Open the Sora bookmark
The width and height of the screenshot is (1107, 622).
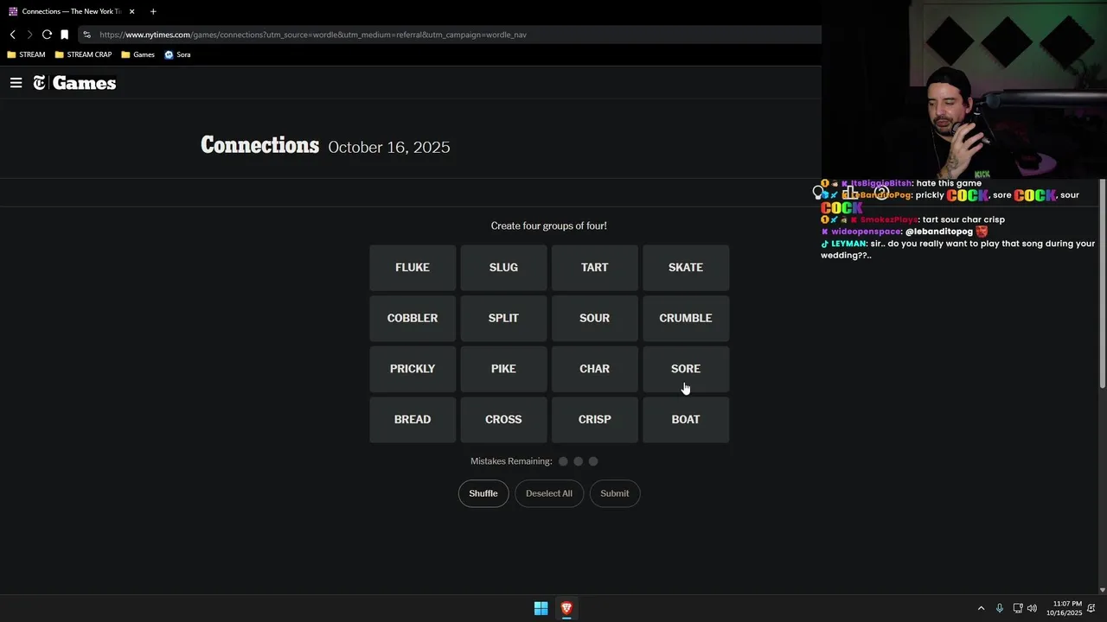[177, 54]
